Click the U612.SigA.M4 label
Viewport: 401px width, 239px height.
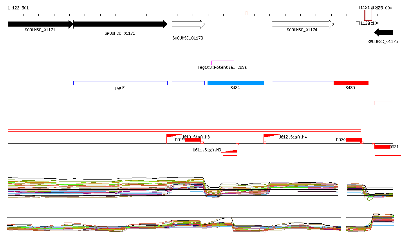[x=293, y=137]
